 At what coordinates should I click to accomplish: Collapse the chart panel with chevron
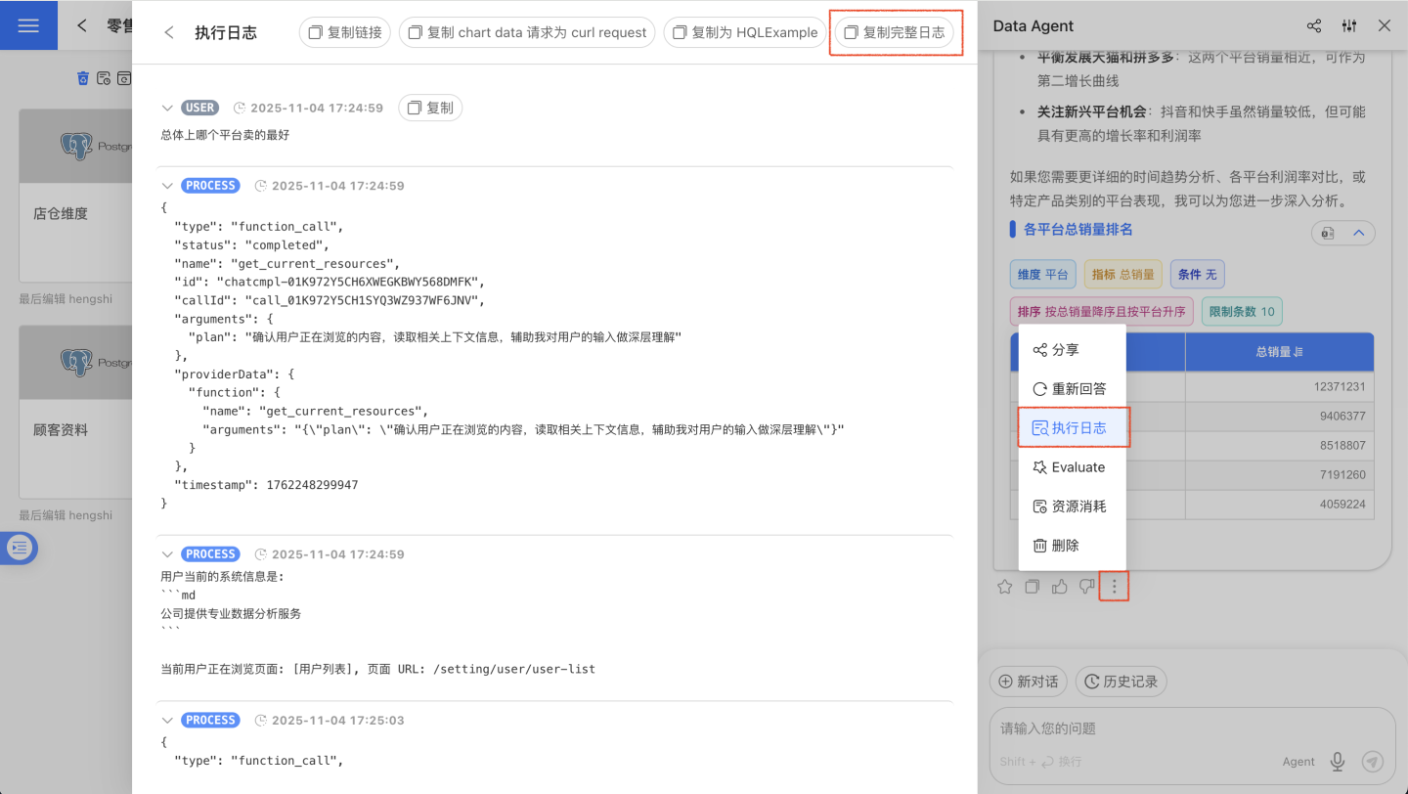tap(1358, 233)
